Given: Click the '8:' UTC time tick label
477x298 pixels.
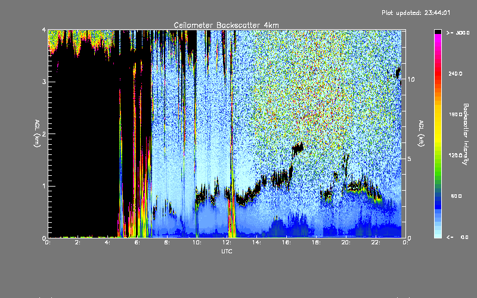Looking at the screenshot, I should 167,243.
